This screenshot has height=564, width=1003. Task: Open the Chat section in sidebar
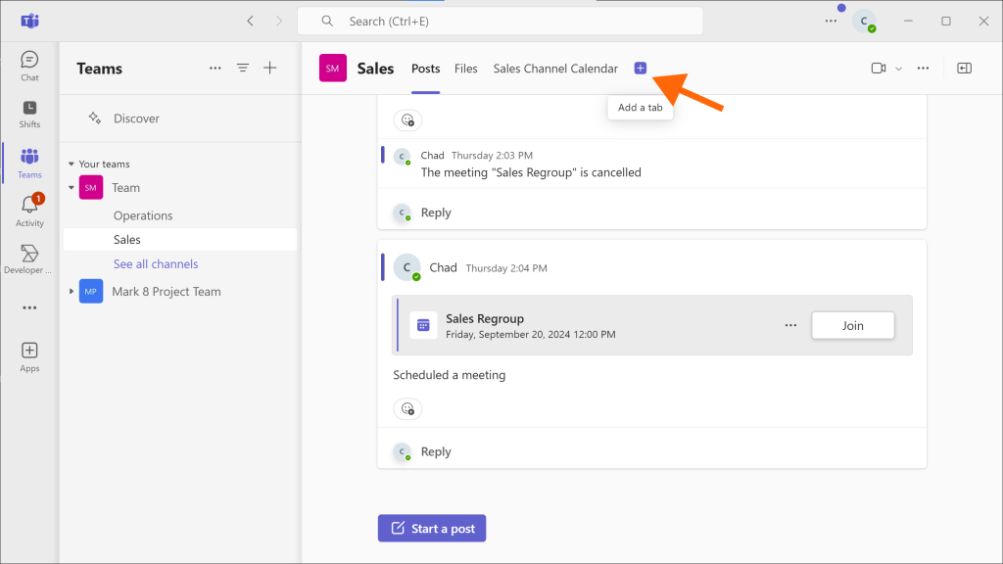click(29, 67)
